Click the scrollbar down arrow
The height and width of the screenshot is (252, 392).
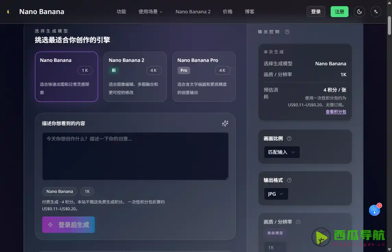click(x=389, y=249)
